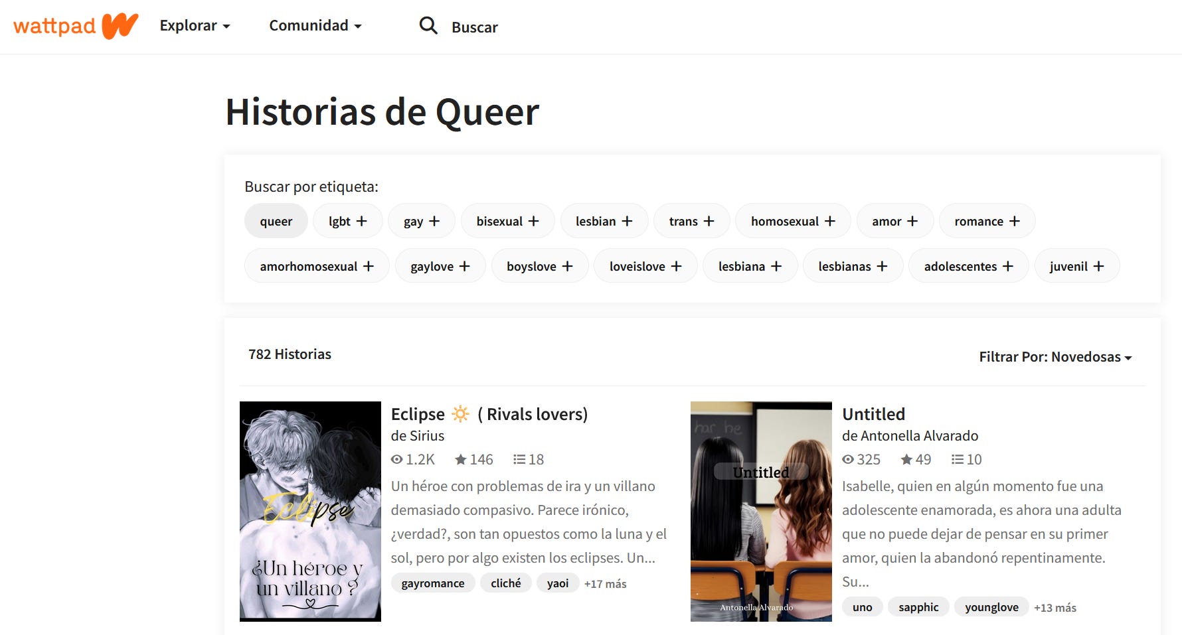Add the trans tag filter
1182x635 pixels.
point(691,221)
